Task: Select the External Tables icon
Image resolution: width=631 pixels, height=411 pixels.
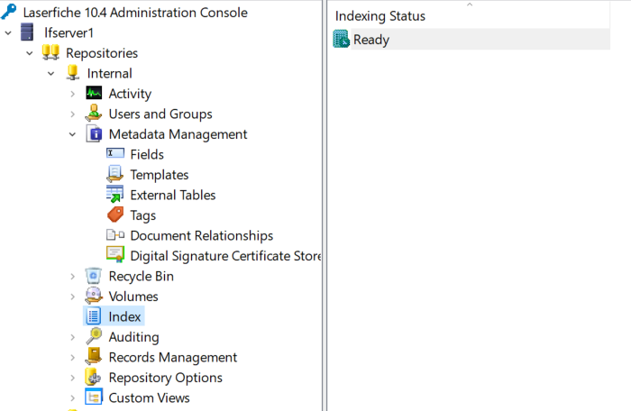Action: click(x=115, y=194)
